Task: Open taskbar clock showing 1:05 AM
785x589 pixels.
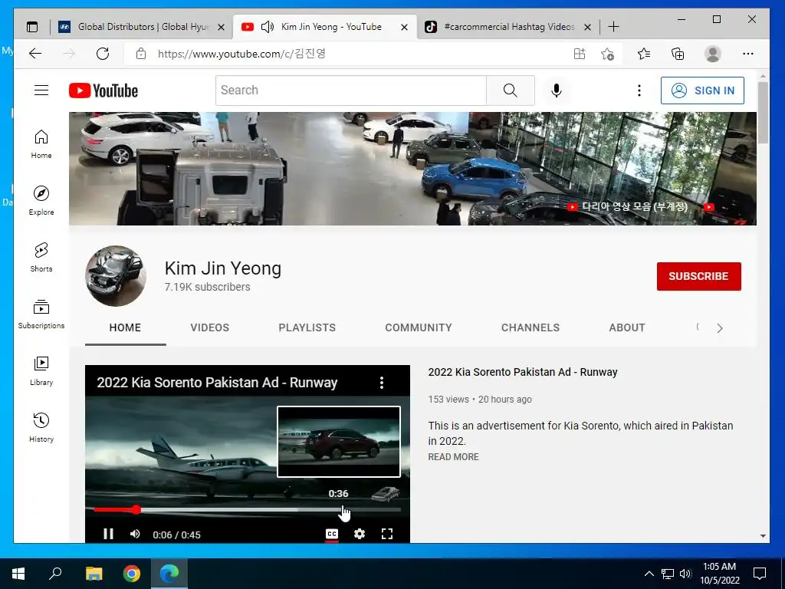Action: tap(719, 574)
